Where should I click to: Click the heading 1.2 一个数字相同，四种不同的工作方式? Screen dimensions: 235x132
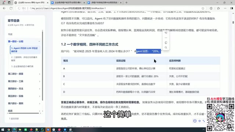90,44
